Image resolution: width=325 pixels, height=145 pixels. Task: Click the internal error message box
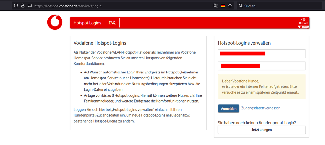[262, 86]
